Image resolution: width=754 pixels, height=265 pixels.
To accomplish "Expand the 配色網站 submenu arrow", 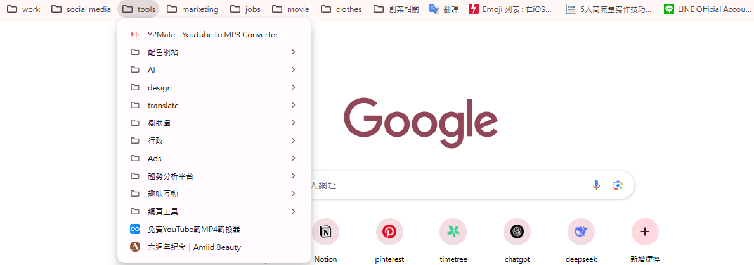I will click(x=294, y=52).
